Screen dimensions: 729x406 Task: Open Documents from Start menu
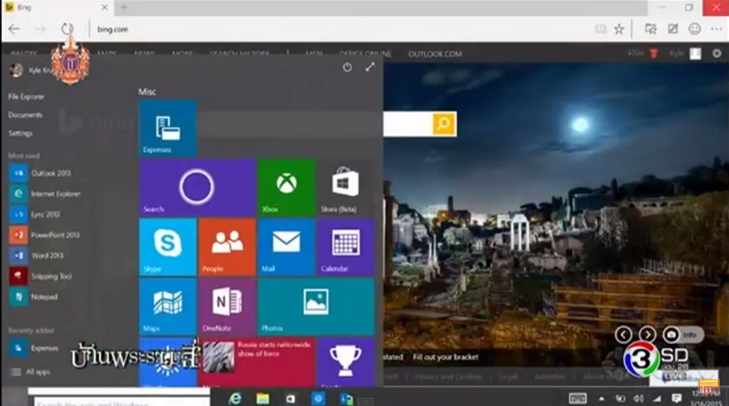click(x=25, y=115)
